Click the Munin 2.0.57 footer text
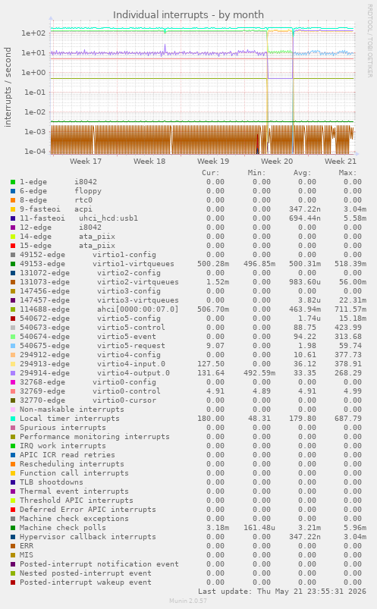The image size is (377, 609). coord(188,601)
